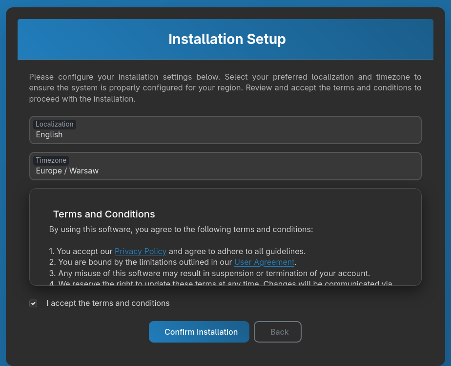Uncheck the accept terms checkbox

[x=33, y=303]
